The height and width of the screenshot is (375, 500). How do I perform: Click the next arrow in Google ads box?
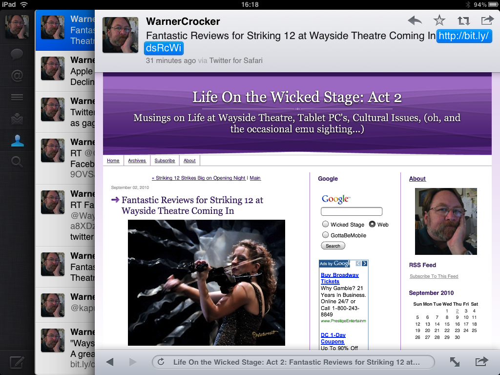364,263
